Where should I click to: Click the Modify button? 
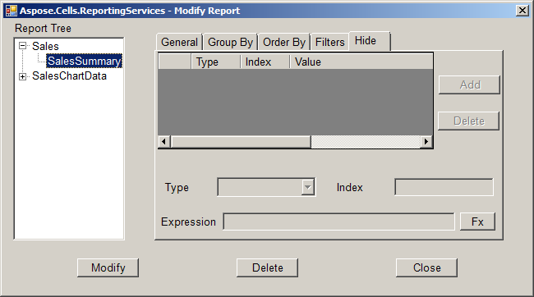coord(108,267)
